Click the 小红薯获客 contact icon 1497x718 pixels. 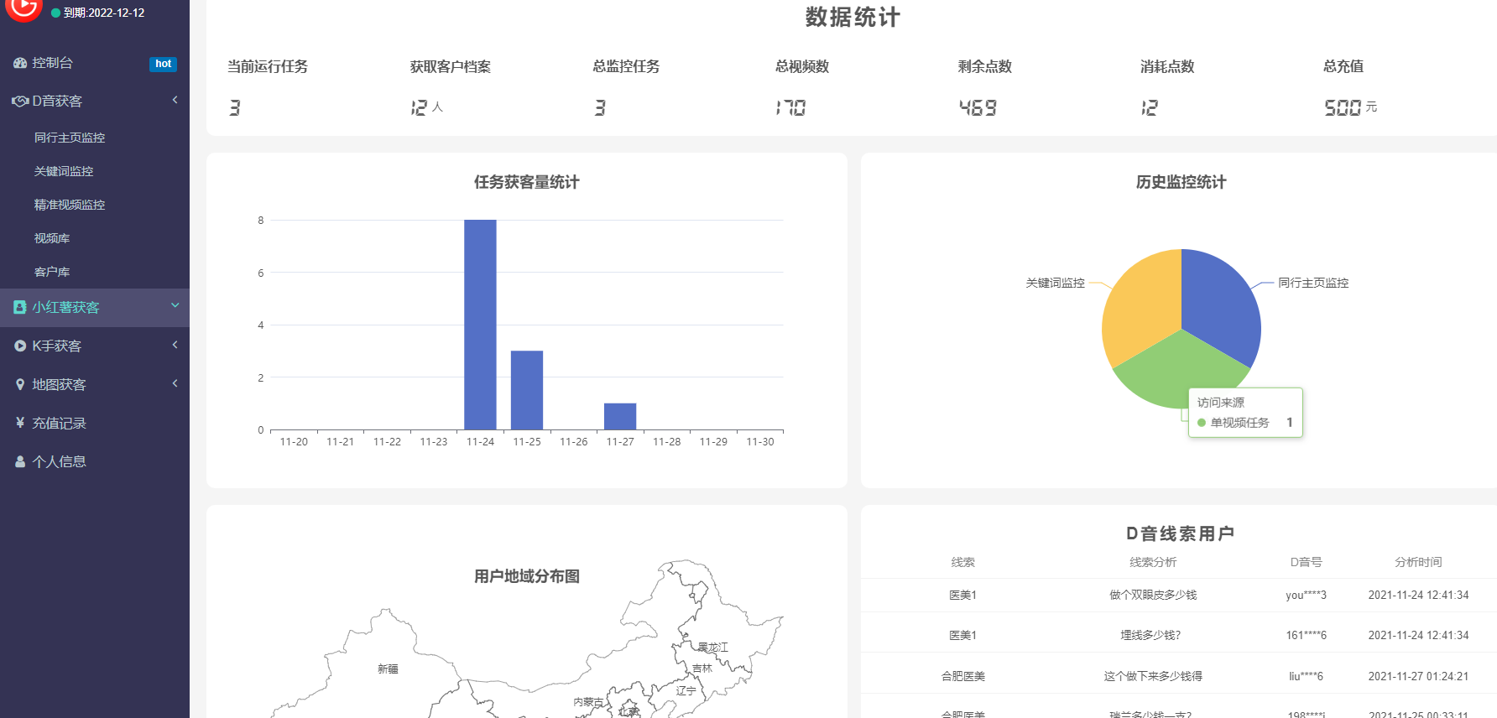coord(20,308)
